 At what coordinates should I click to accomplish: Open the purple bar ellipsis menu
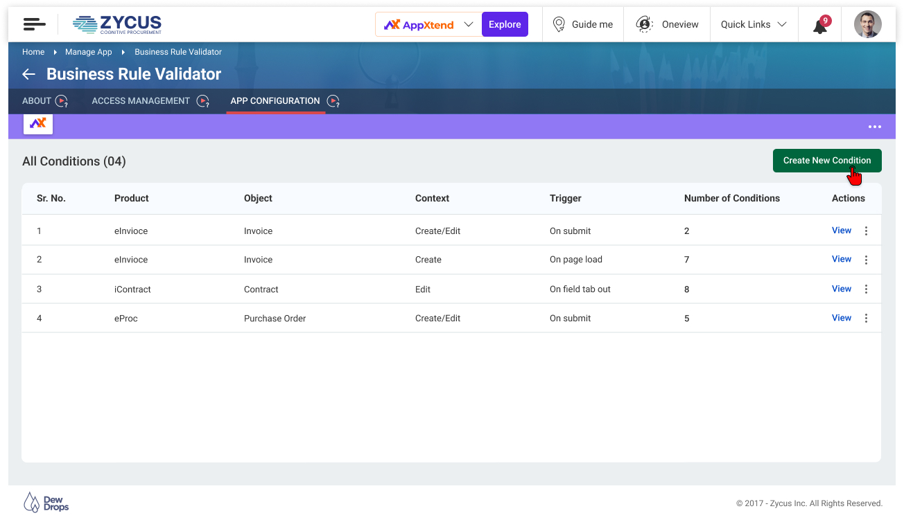point(875,127)
